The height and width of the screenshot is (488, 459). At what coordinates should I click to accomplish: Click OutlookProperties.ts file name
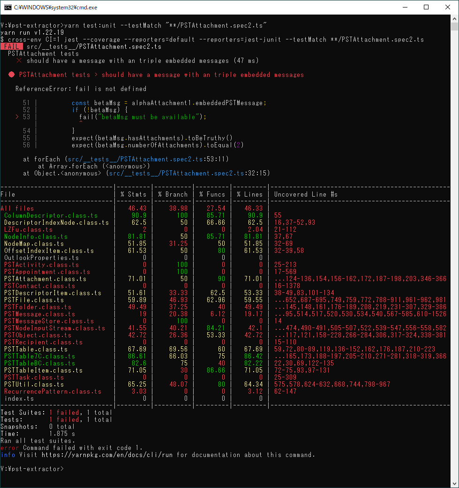41,258
